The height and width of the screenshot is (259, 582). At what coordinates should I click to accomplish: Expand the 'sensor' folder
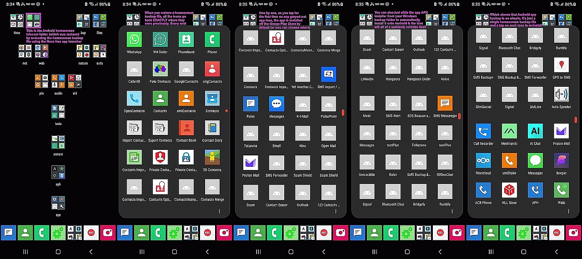pyautogui.click(x=58, y=142)
